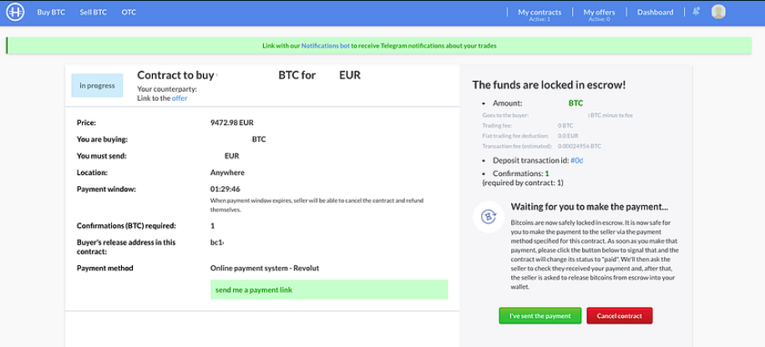The image size is (765, 347).
Task: Open the user avatar profile menu
Action: (718, 13)
